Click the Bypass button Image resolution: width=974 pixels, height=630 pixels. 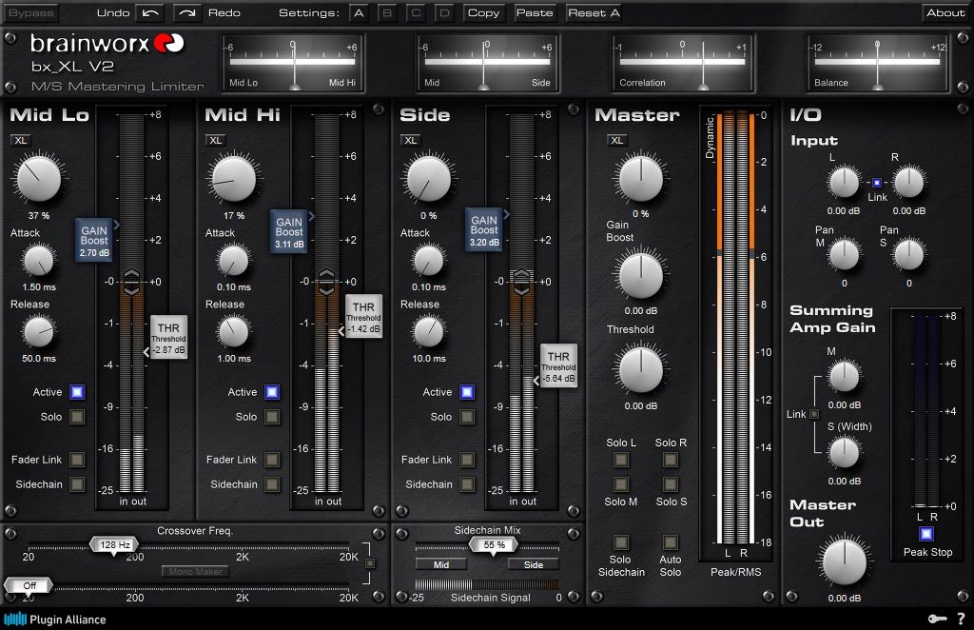pos(31,13)
